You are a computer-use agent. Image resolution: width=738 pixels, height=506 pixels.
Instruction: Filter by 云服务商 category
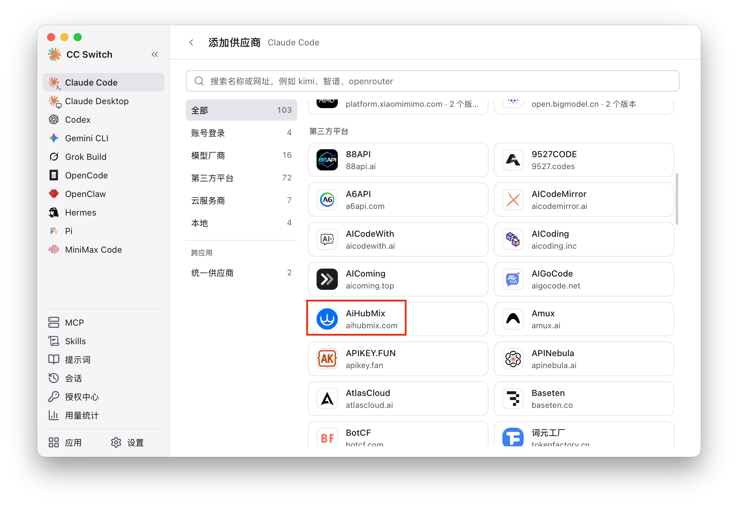[241, 201]
